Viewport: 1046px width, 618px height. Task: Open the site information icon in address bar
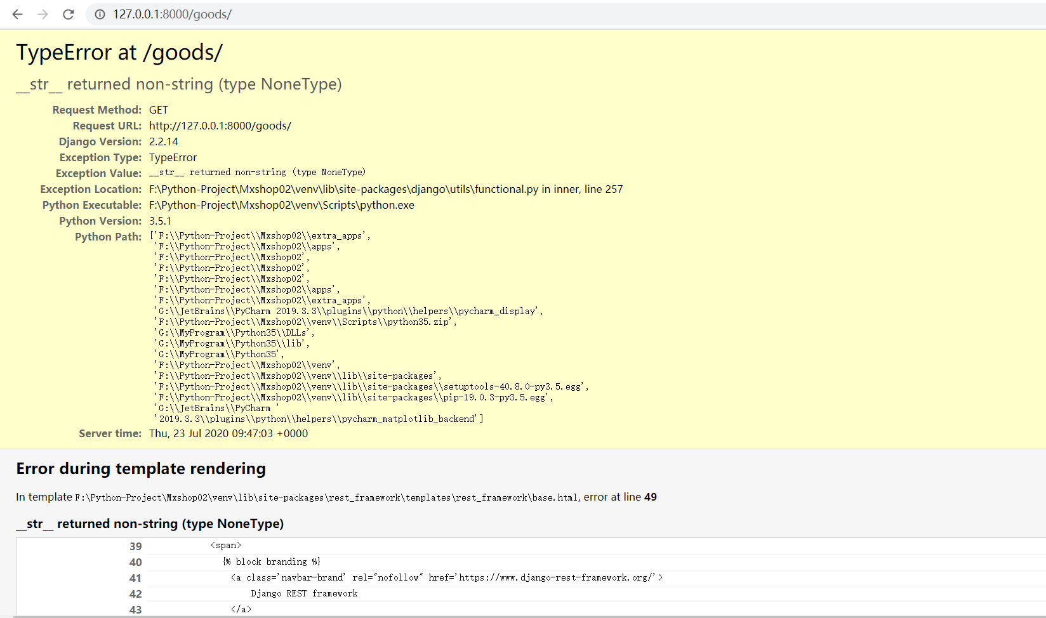coord(99,14)
